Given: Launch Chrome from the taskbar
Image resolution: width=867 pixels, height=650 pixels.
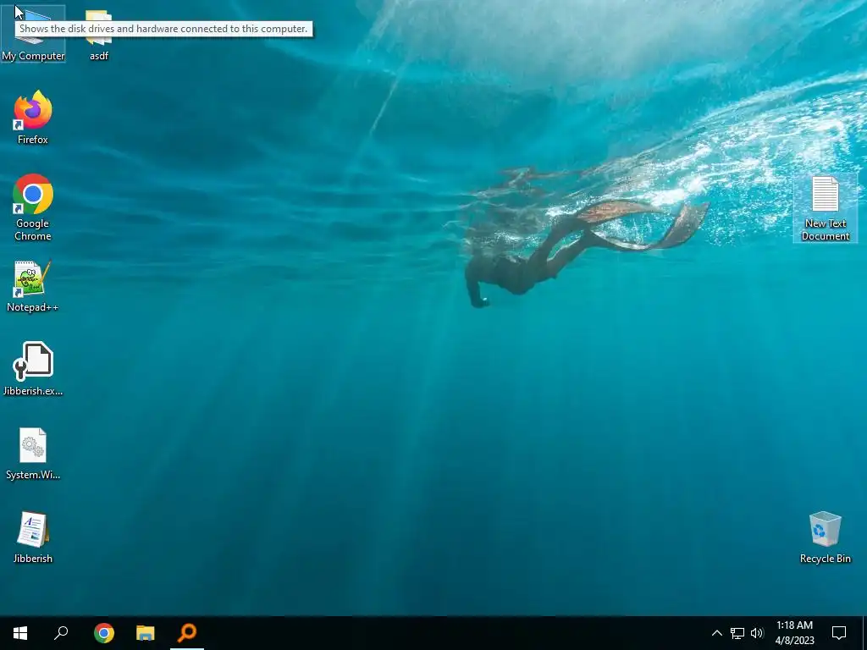Looking at the screenshot, I should click(x=104, y=633).
